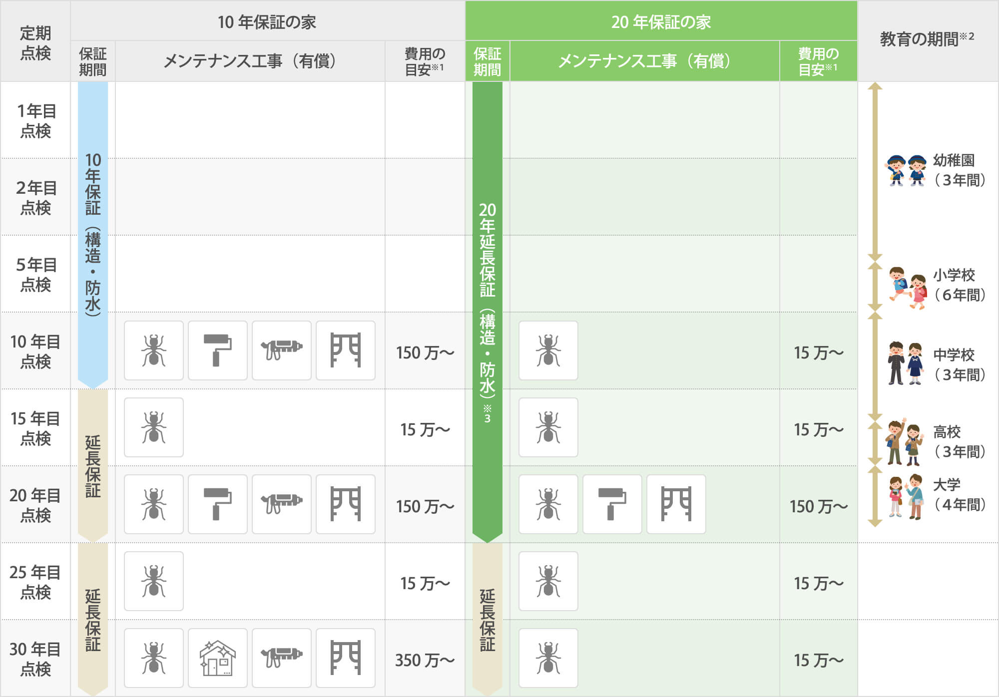The image size is (999, 697).
Task: Click the 小学校（6年間）label
Action: 960,285
